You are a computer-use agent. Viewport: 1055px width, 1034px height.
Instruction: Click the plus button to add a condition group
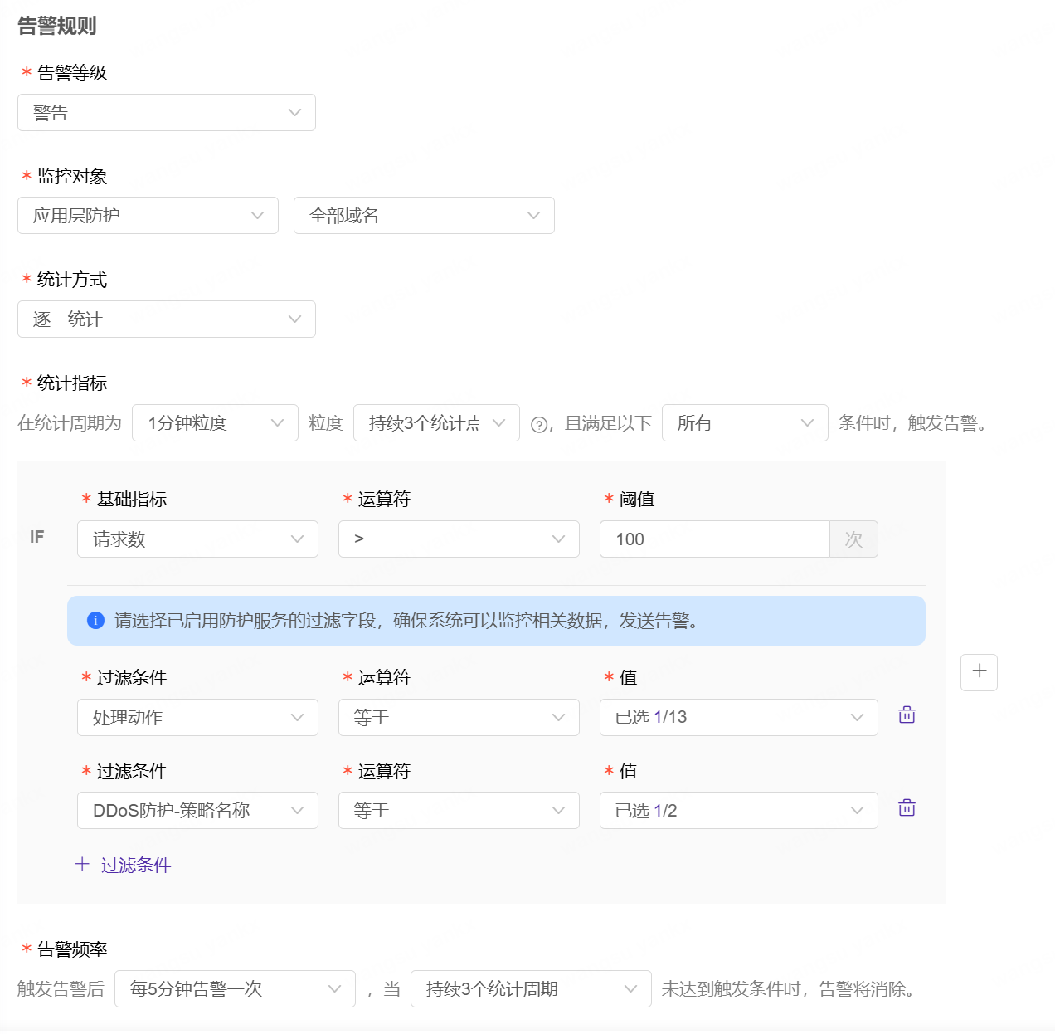click(x=979, y=672)
